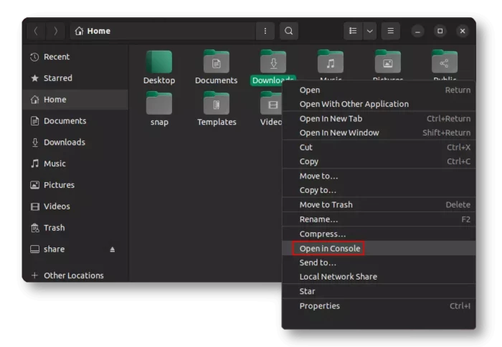The width and height of the screenshot is (502, 347).
Task: Select the snap folder icon
Action: click(x=159, y=103)
